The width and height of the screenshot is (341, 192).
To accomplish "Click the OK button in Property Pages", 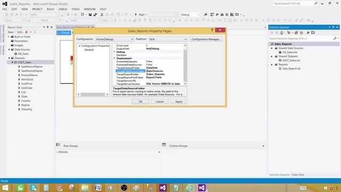I will (141, 102).
